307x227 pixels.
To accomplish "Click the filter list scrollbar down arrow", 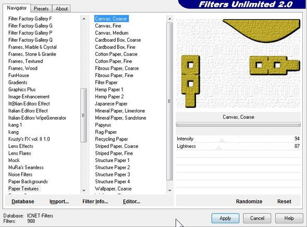I will pyautogui.click(x=169, y=190).
